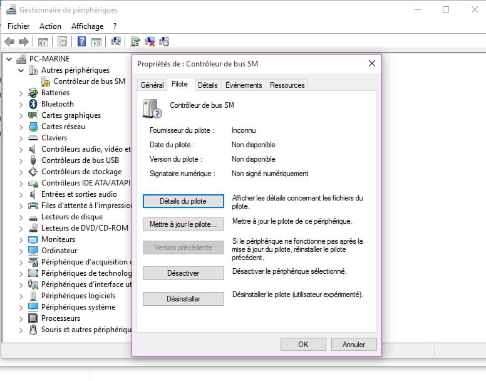Click the Properties sheet icon in the toolbar
486x381 pixels.
point(62,42)
